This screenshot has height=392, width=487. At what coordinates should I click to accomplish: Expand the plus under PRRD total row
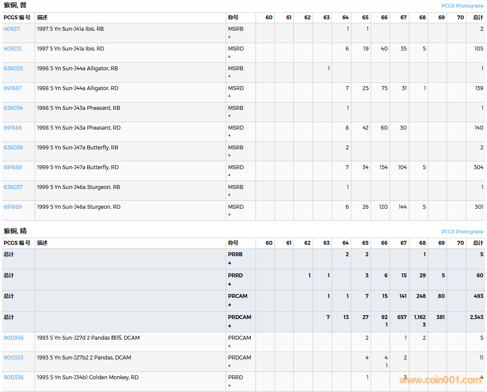[x=229, y=284]
